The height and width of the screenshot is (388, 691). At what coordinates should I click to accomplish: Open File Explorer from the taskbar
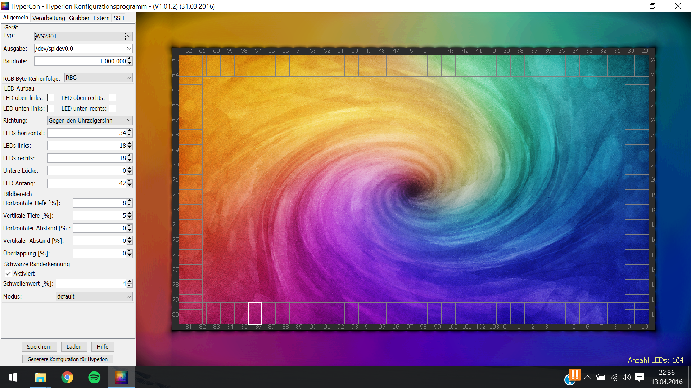tap(40, 377)
